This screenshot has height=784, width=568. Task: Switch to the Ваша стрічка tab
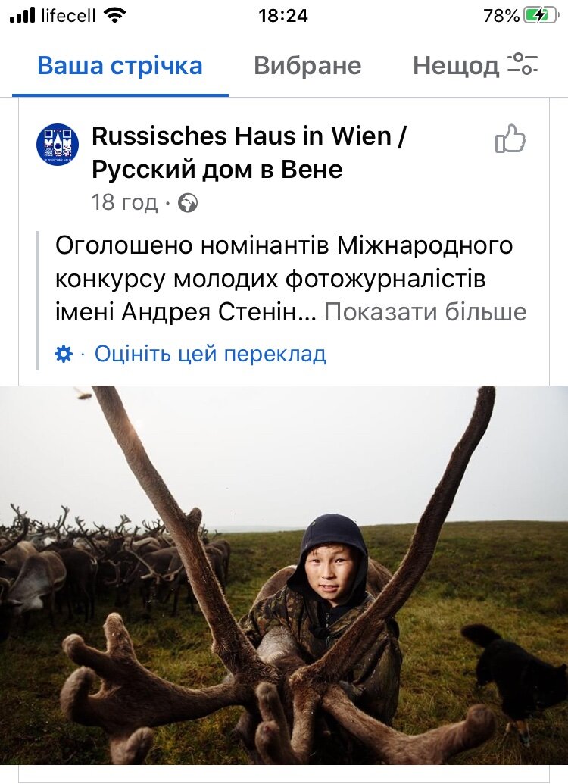pyautogui.click(x=120, y=65)
